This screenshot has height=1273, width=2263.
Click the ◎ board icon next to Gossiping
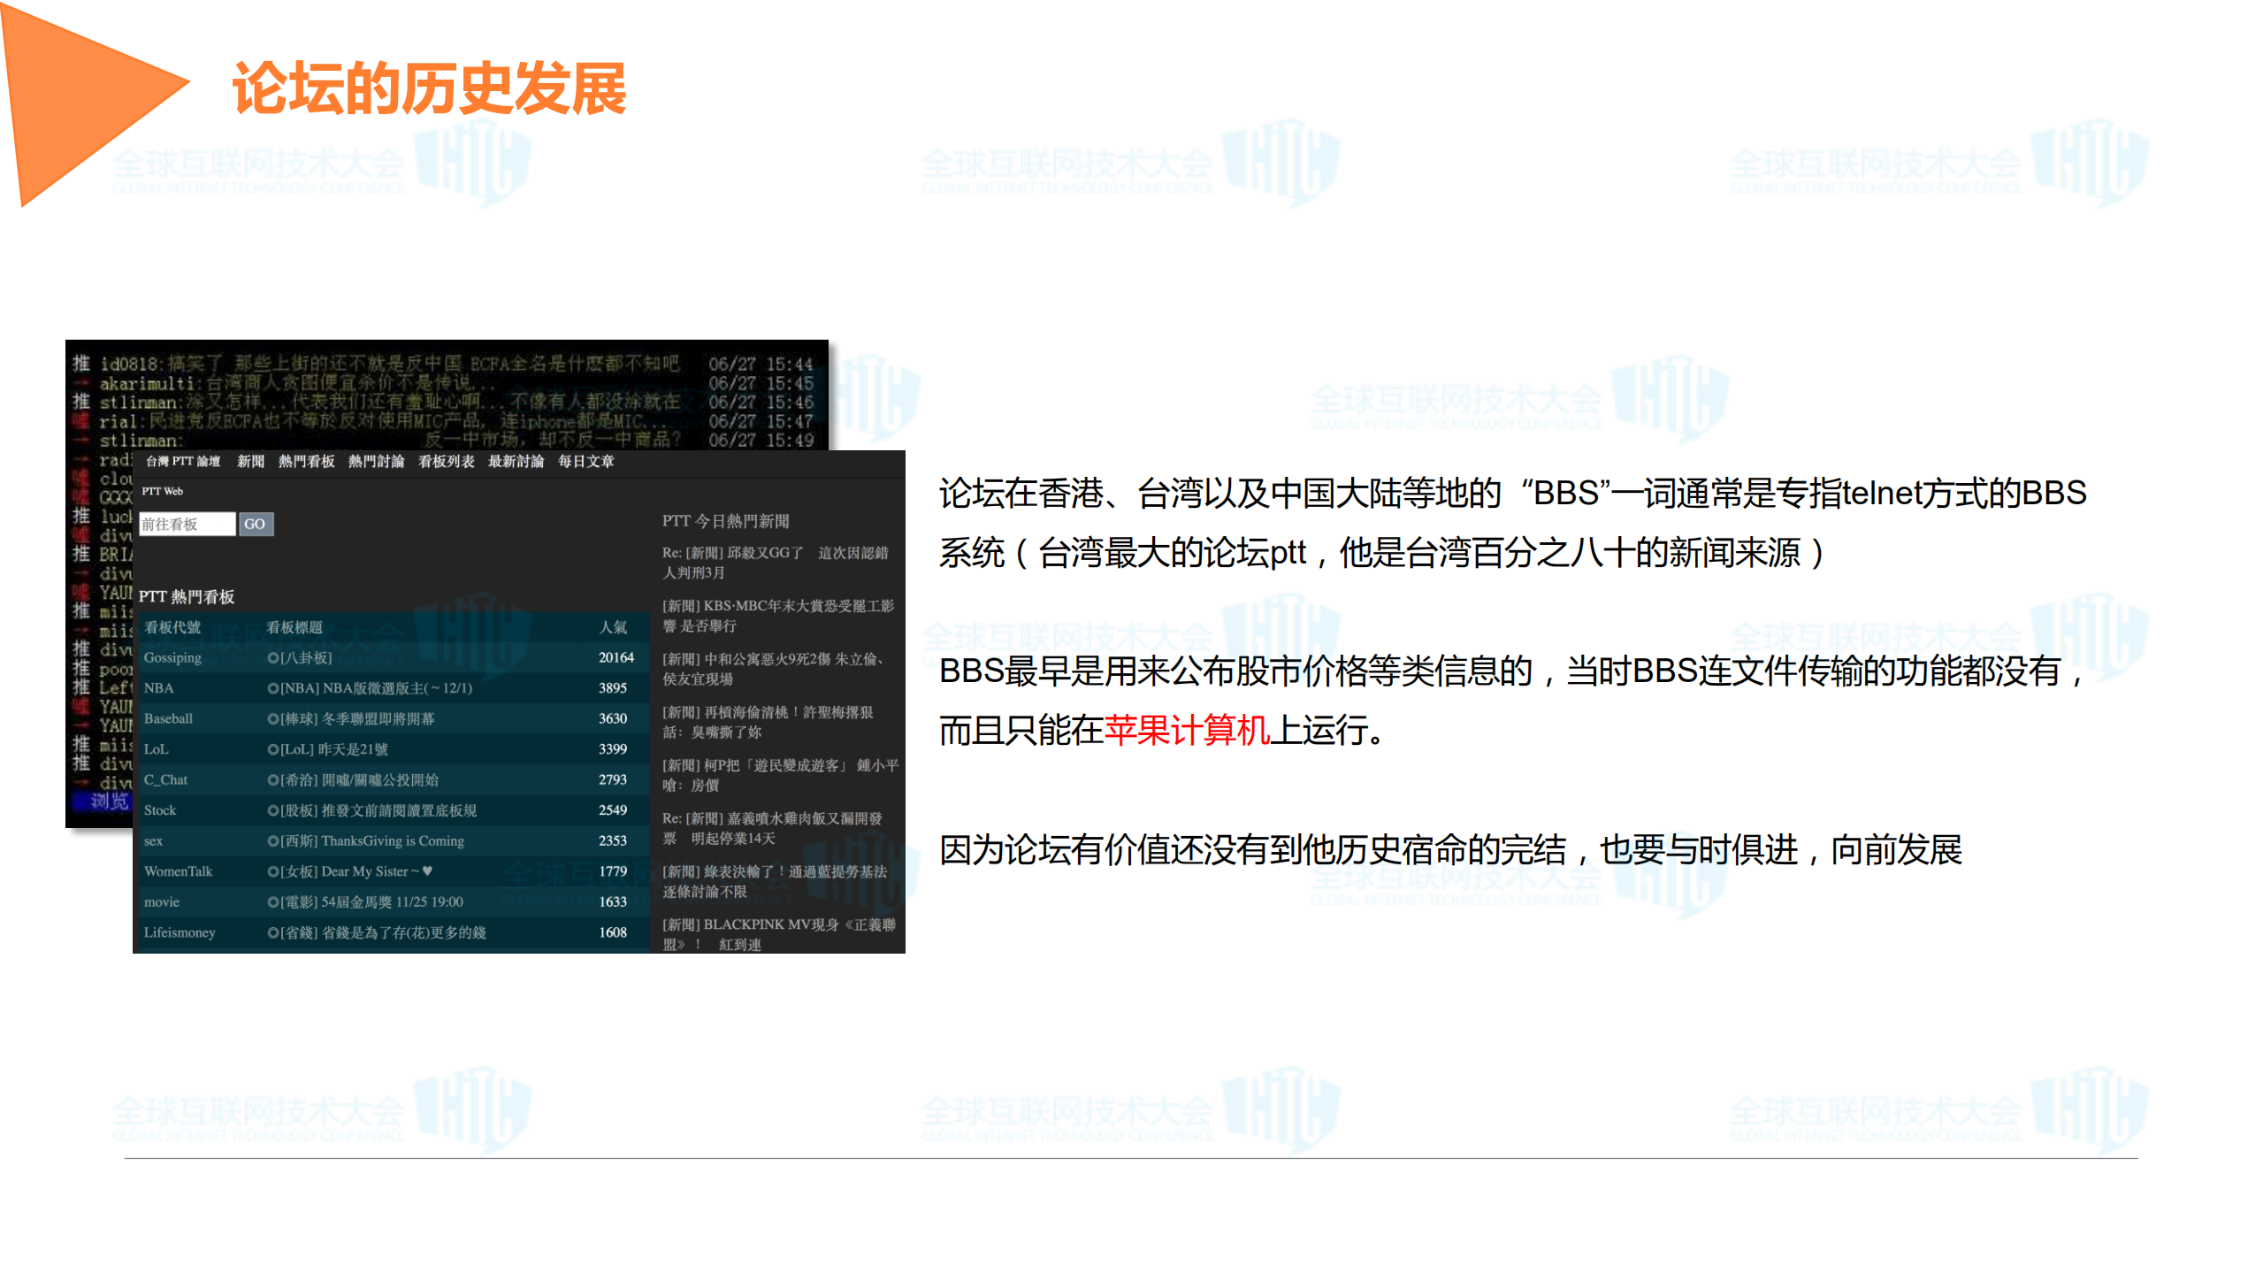(x=272, y=658)
